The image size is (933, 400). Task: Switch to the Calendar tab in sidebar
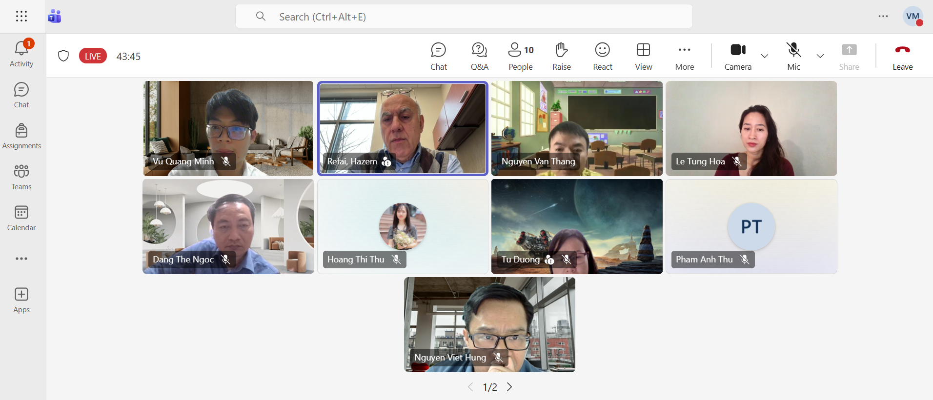point(21,218)
